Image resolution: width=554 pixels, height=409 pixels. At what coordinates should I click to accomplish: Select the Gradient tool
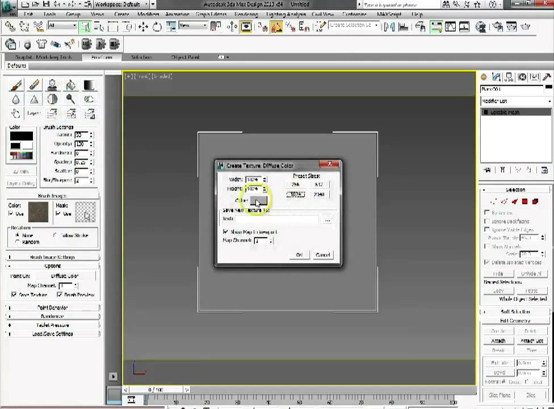(89, 85)
